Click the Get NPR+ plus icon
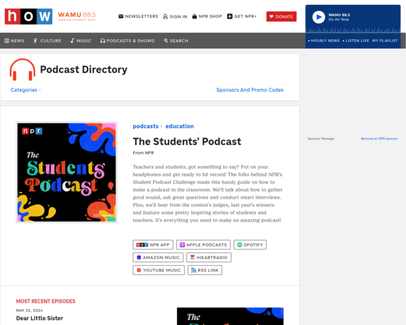406x325 pixels. point(230,17)
